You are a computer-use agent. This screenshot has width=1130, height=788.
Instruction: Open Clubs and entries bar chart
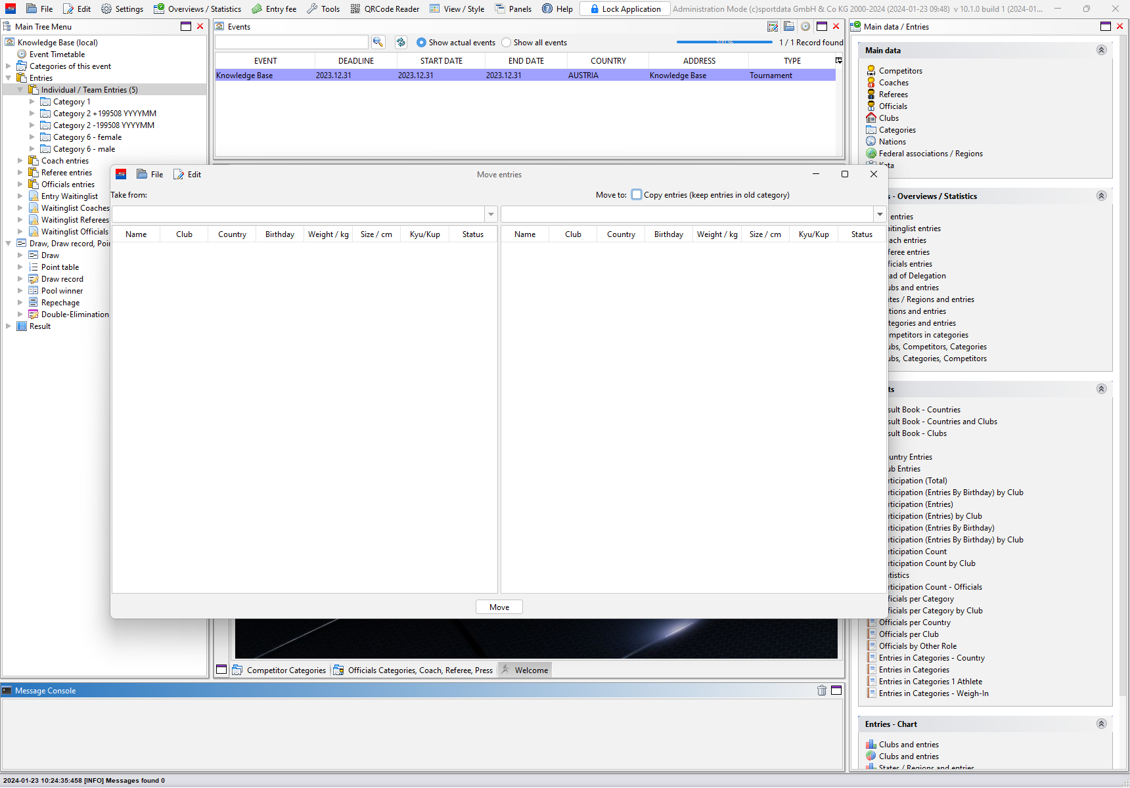click(909, 745)
